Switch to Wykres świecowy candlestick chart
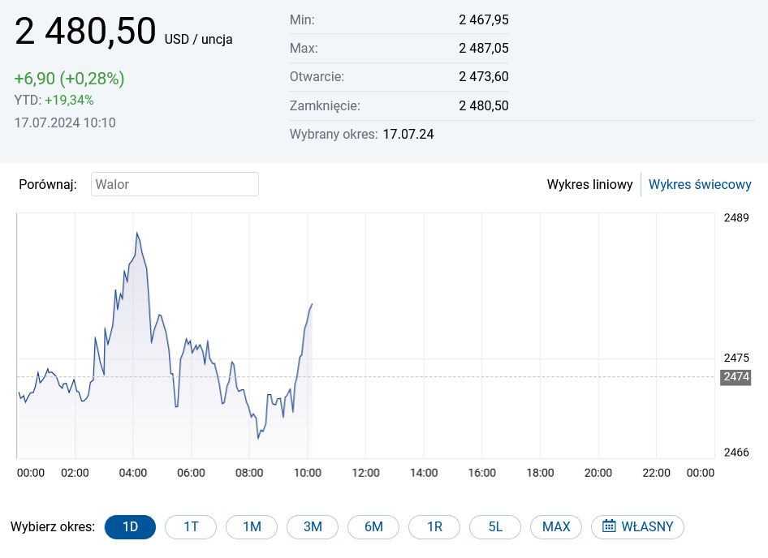The width and height of the screenshot is (768, 558). 700,184
